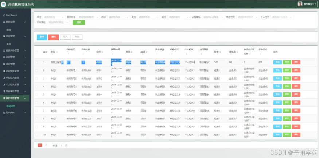This screenshot has height=158, width=319.
Task: Click the user avatar picture in the header
Action: [300, 4]
